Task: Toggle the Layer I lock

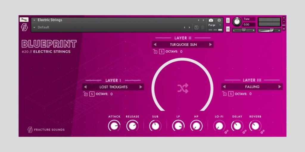Action: [x=85, y=94]
